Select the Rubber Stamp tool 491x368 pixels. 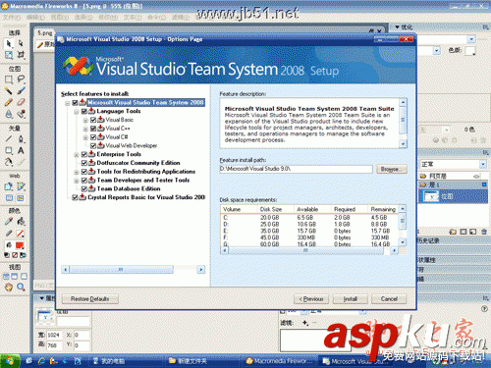point(21,114)
